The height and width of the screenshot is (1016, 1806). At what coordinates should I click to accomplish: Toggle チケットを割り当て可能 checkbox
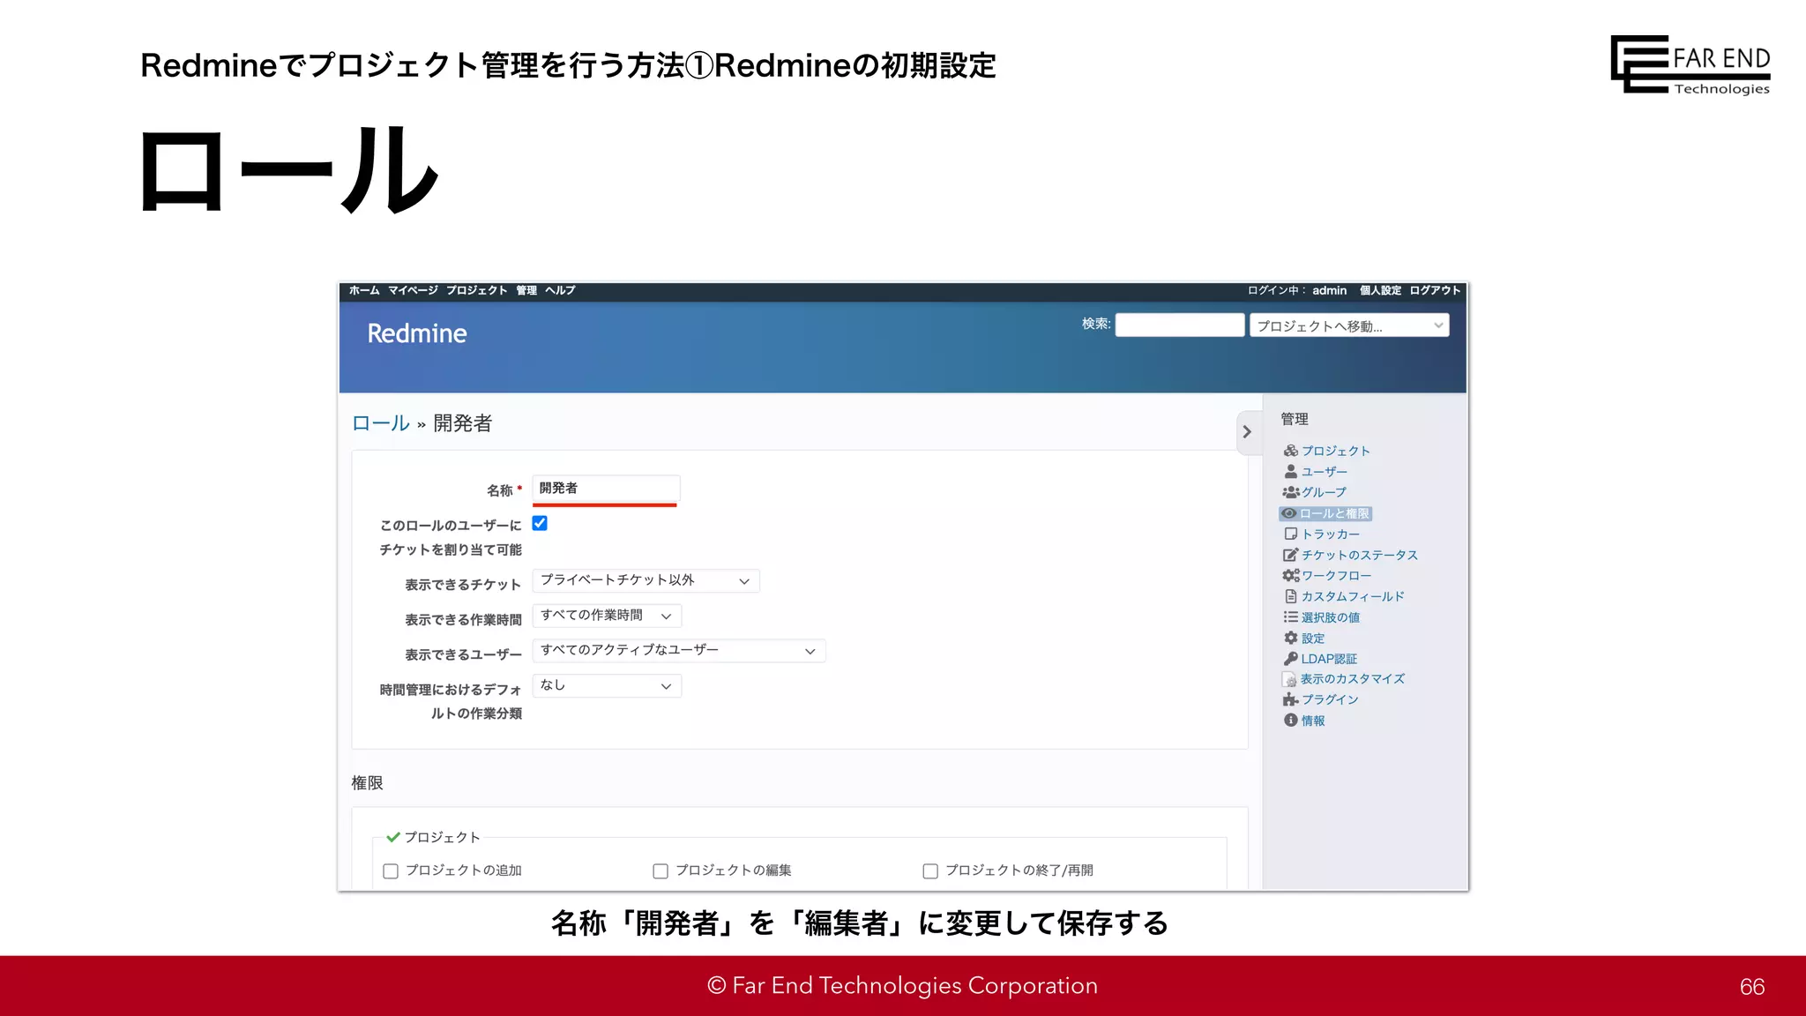point(540,523)
